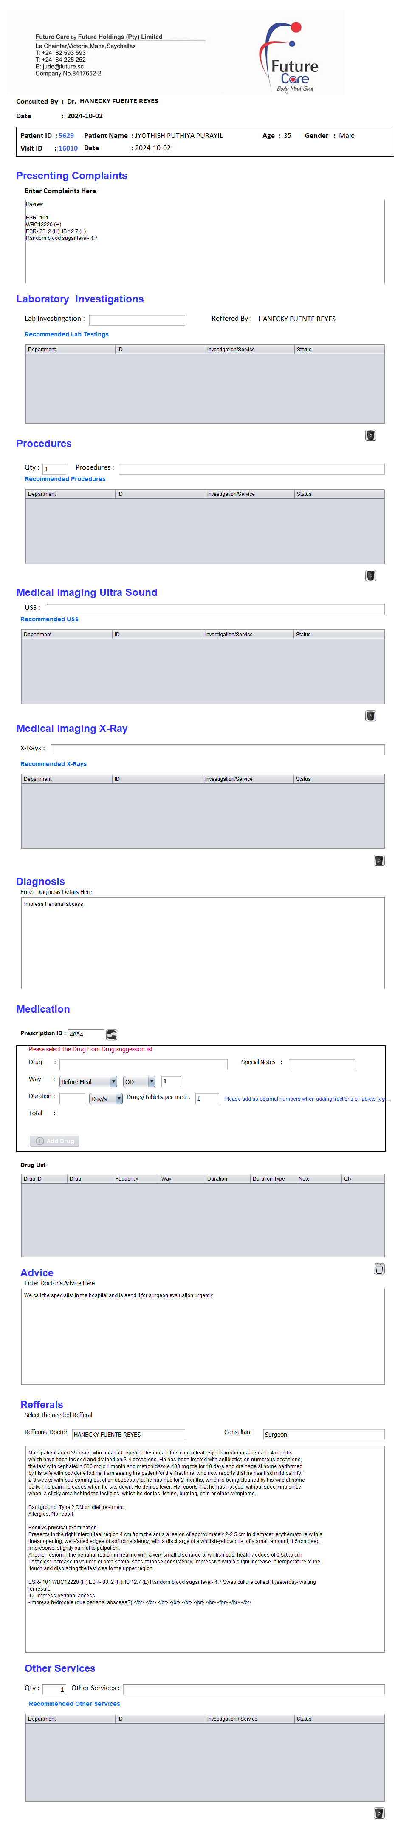
Task: Open the Day/s duration type dropdown
Action: (106, 1099)
